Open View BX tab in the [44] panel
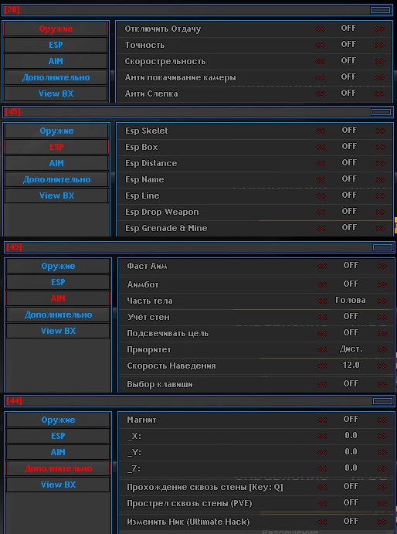Viewport: 397px width, 534px height. (x=58, y=485)
